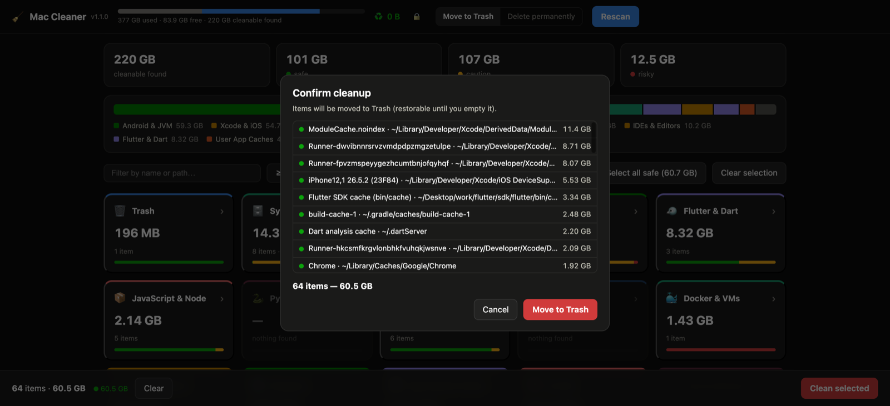The height and width of the screenshot is (406, 890).
Task: Click the broom Mac Cleaner logo icon
Action: pyautogui.click(x=18, y=17)
